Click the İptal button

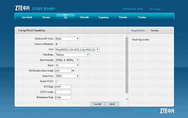[x=112, y=104]
